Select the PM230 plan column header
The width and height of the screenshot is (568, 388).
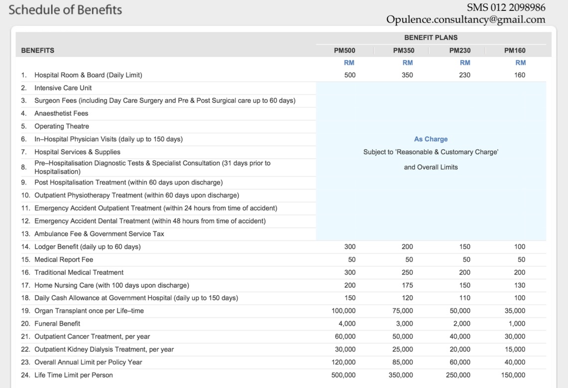(460, 50)
